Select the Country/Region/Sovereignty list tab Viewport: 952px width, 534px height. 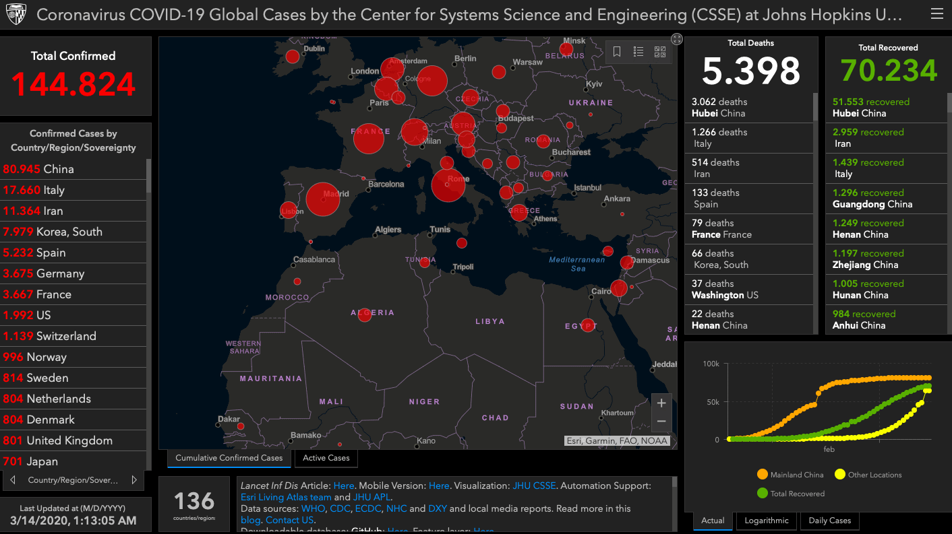[x=73, y=480]
